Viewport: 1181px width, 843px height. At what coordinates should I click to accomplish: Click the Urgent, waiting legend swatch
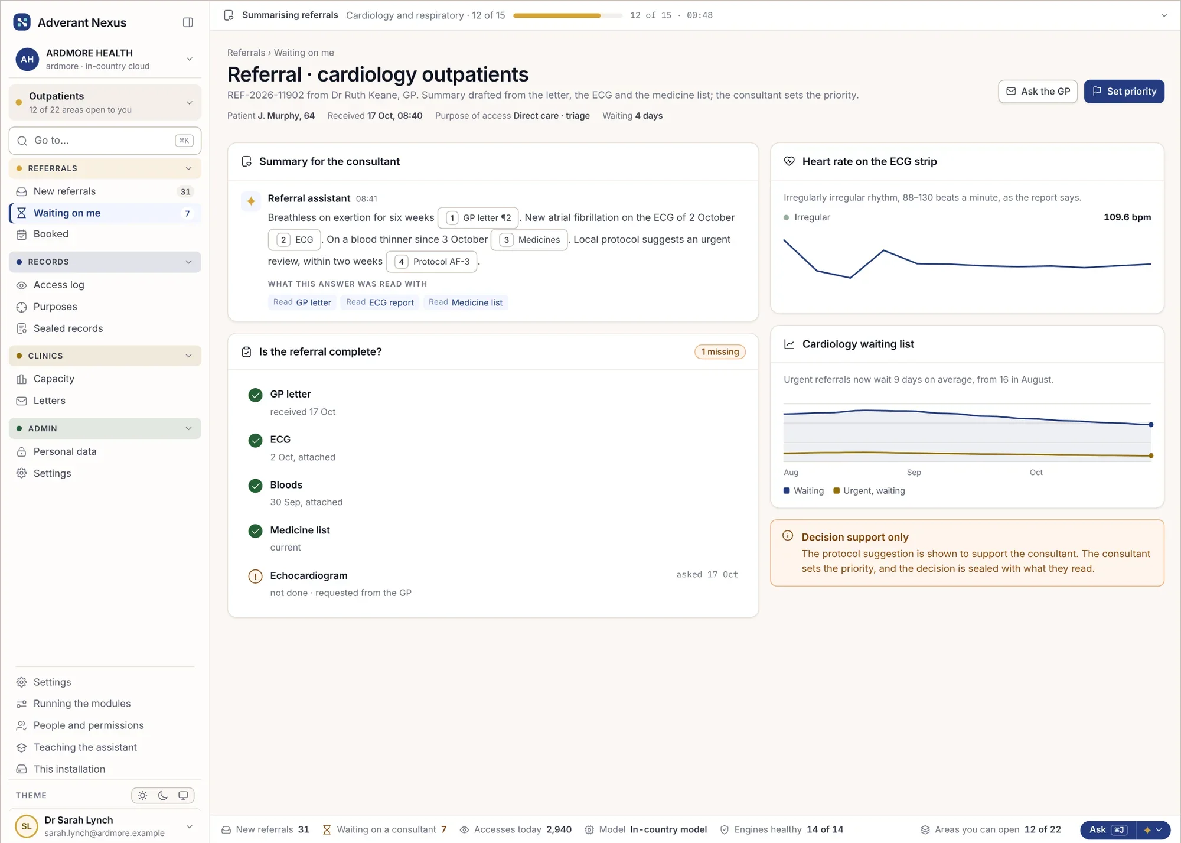point(836,490)
